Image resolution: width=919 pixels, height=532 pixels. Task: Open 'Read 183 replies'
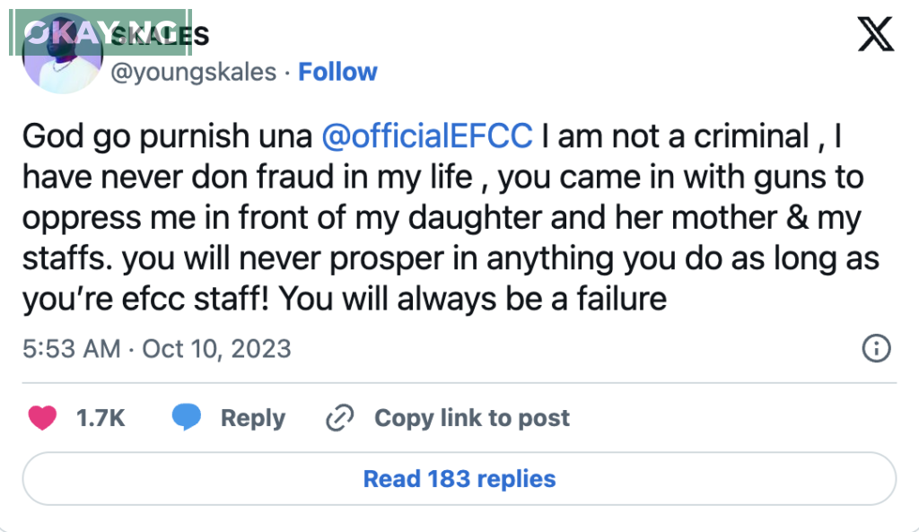[459, 479]
